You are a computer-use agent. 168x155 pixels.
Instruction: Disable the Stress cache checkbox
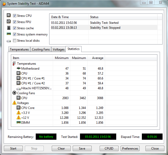tap(14, 28)
